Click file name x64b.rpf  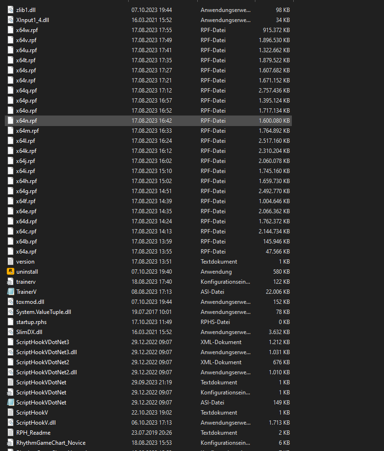pos(26,242)
